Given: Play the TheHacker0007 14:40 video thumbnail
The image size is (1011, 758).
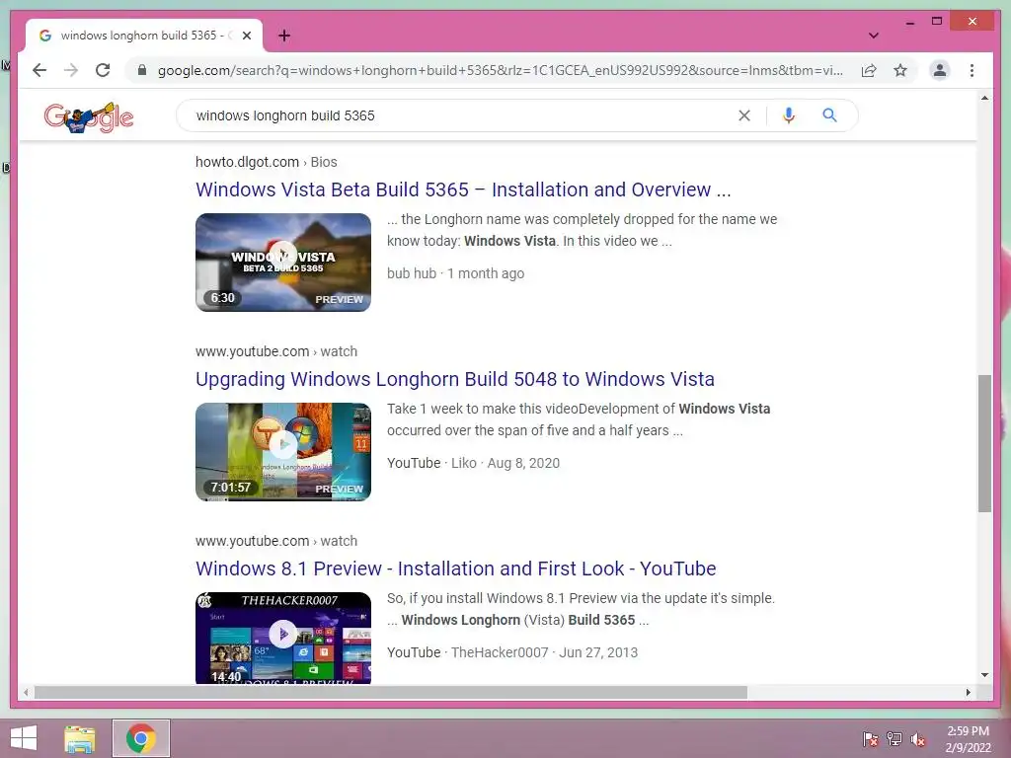Looking at the screenshot, I should [283, 639].
